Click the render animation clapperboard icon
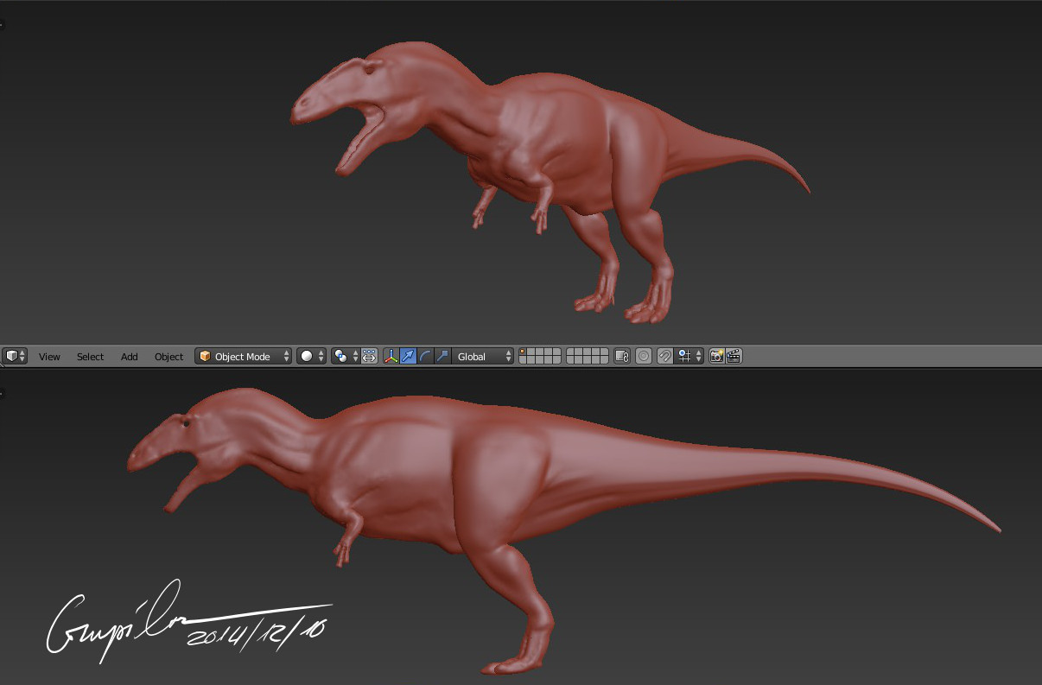1042x685 pixels. pyautogui.click(x=734, y=356)
